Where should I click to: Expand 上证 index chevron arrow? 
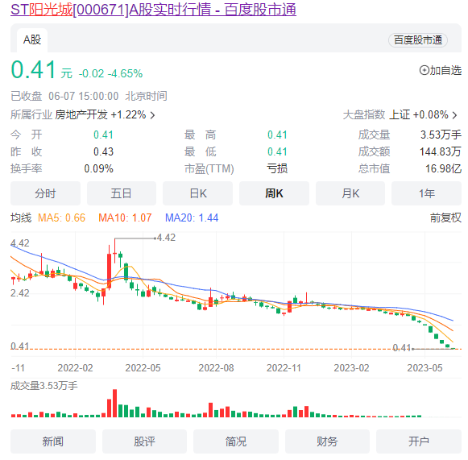(454, 115)
